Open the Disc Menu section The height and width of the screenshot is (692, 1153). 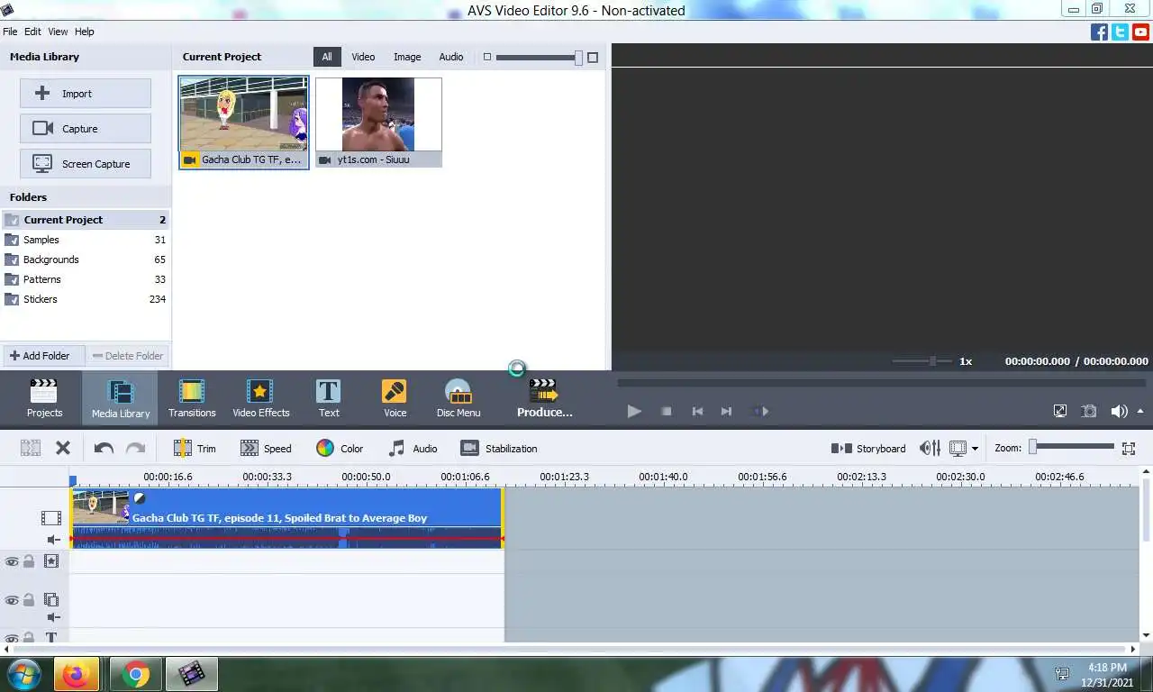458,398
